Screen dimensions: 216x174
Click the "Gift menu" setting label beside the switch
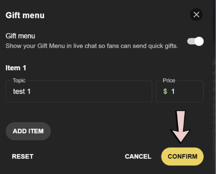click(20, 36)
